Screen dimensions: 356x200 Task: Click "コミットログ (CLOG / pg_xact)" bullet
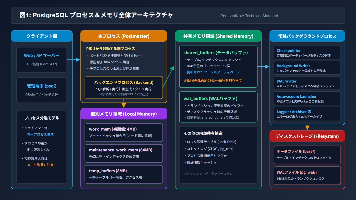209,149
